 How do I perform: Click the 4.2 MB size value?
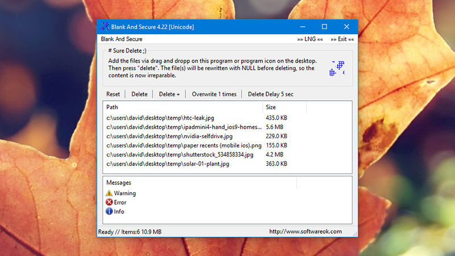[x=275, y=154]
